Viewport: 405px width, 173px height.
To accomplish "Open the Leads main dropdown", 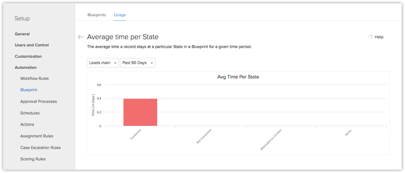I will point(103,63).
